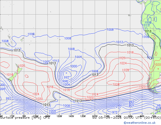Click the 1016 label below the 90W 1013 label
Viewport: 161px width, 125px height.
(130, 52)
